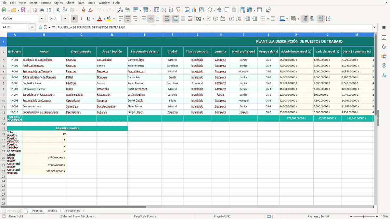The height and width of the screenshot is (219, 390).
Task: Add a decimal place
Action: pos(231,19)
